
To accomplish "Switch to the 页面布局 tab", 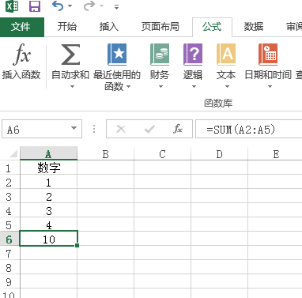I will (x=160, y=27).
